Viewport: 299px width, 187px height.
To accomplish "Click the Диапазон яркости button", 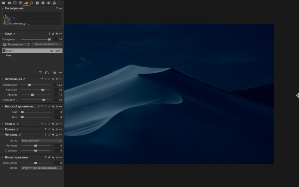I will pyautogui.click(x=47, y=44).
